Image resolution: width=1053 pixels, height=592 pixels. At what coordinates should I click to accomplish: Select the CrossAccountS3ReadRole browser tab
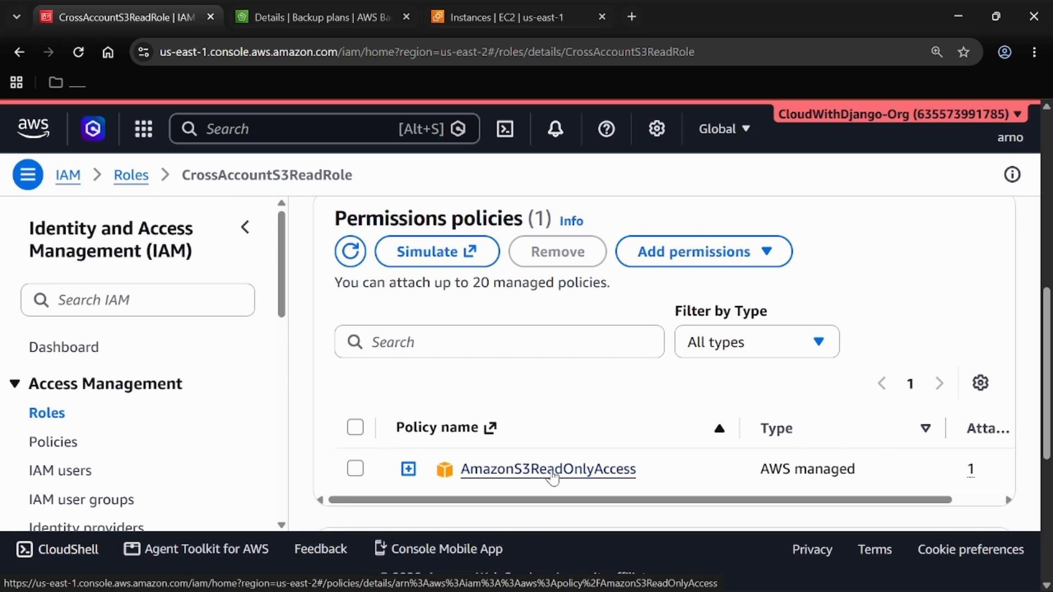(x=127, y=17)
